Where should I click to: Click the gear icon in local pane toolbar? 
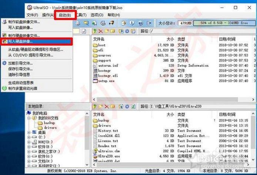click(x=127, y=107)
